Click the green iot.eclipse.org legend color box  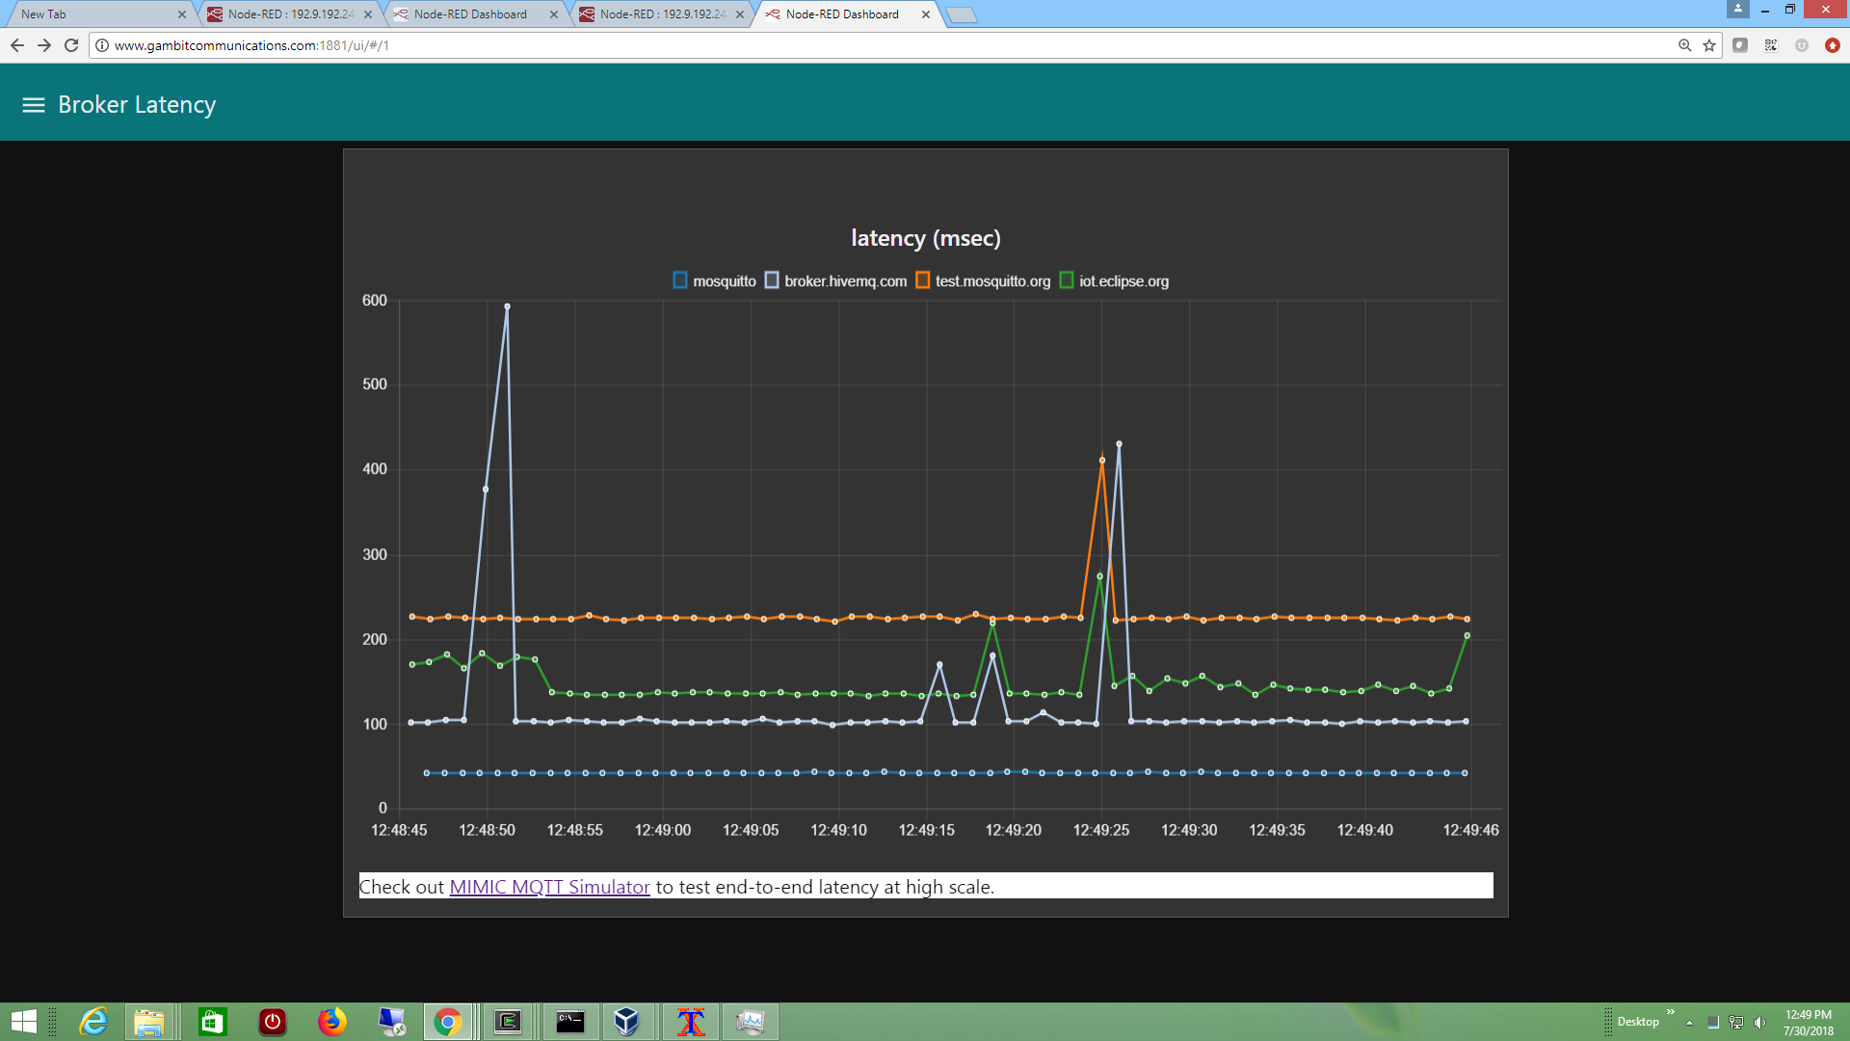pos(1067,280)
